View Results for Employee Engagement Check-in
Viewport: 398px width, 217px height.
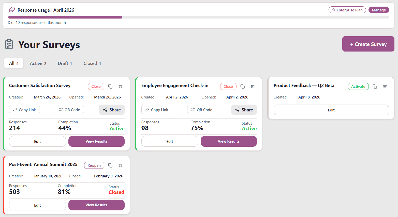point(228,141)
